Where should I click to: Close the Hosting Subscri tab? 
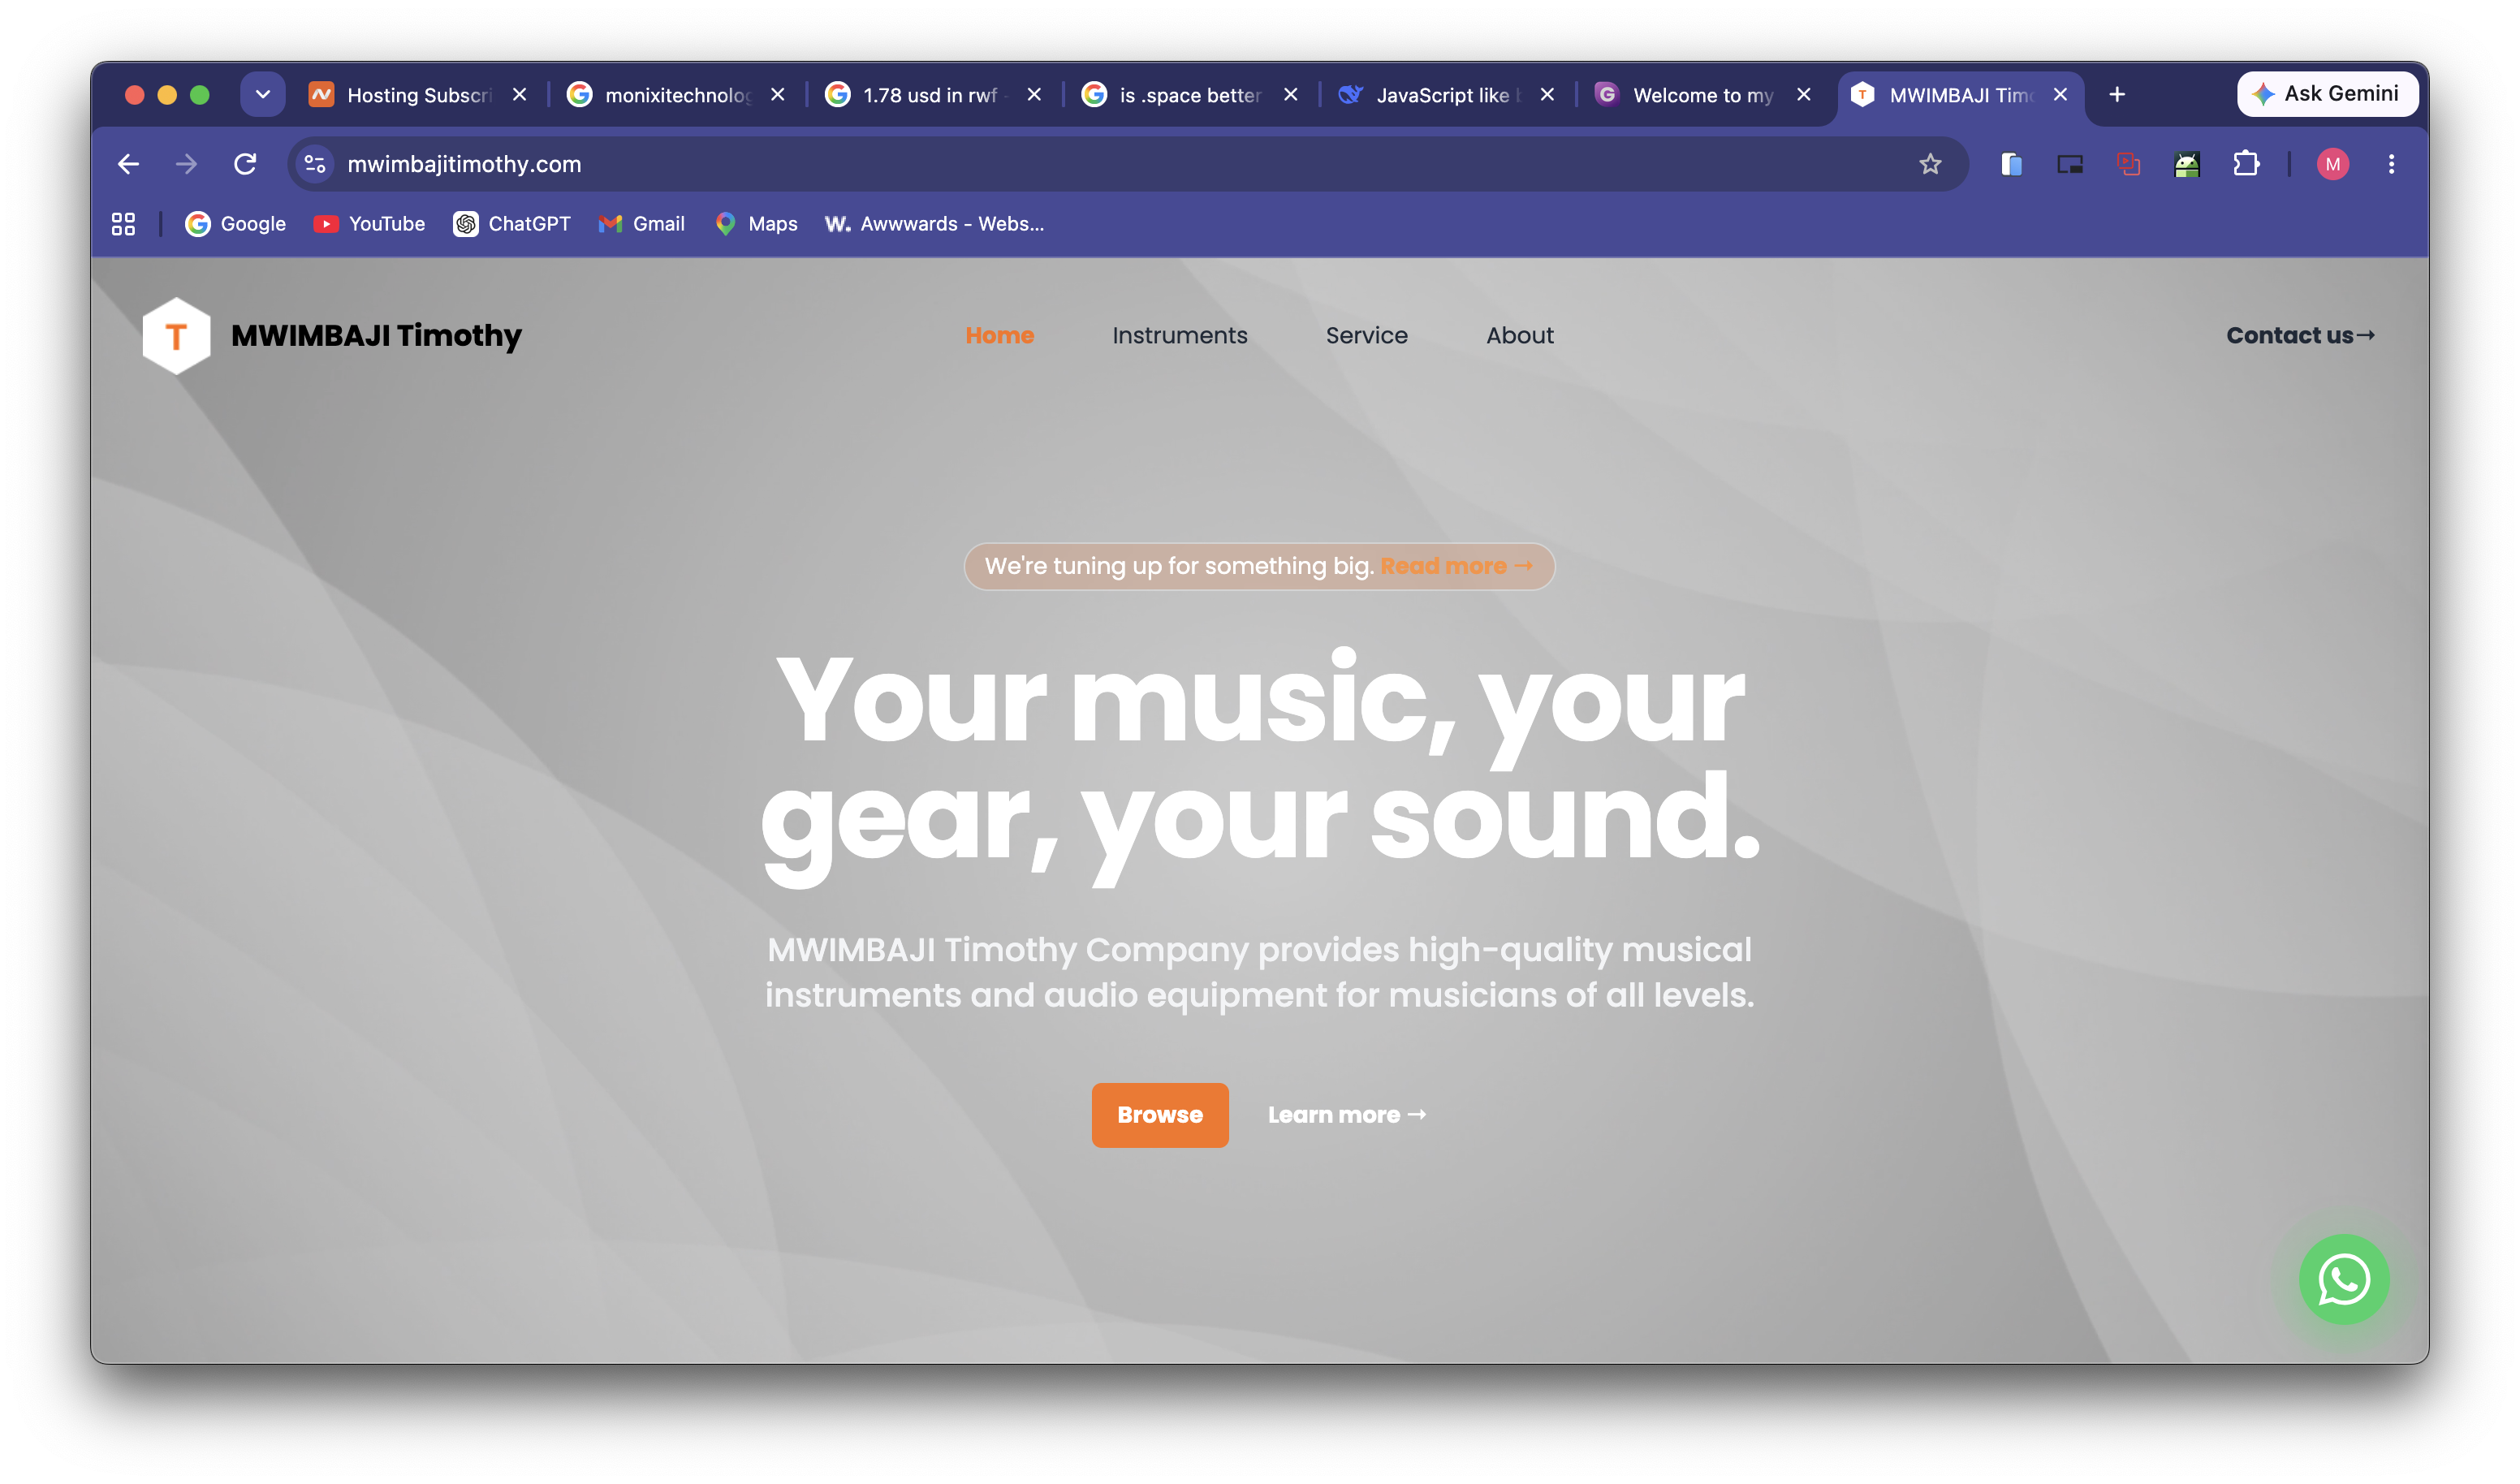tap(519, 95)
